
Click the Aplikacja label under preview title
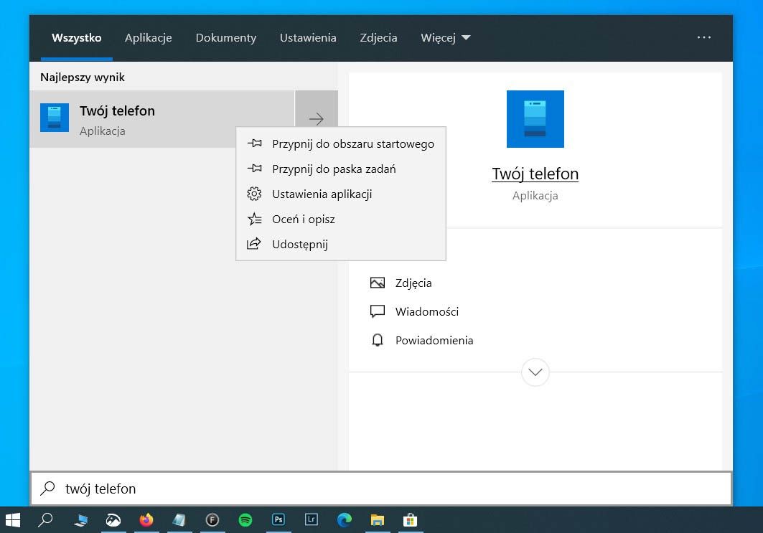[535, 196]
